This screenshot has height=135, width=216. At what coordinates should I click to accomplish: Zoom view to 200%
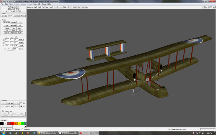[x=75, y=7]
